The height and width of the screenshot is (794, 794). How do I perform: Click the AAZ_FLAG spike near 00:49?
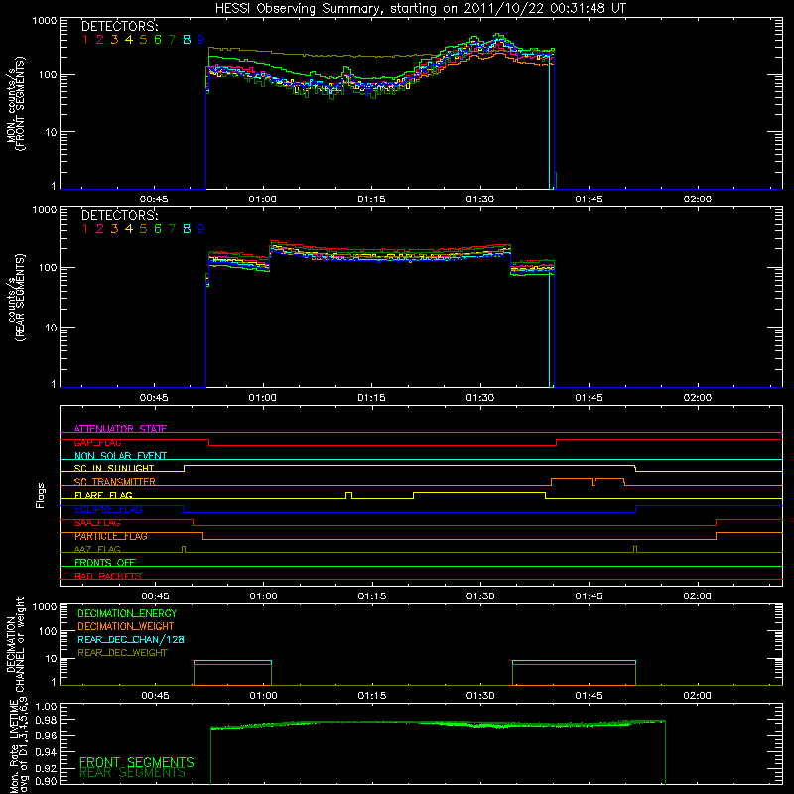(184, 550)
